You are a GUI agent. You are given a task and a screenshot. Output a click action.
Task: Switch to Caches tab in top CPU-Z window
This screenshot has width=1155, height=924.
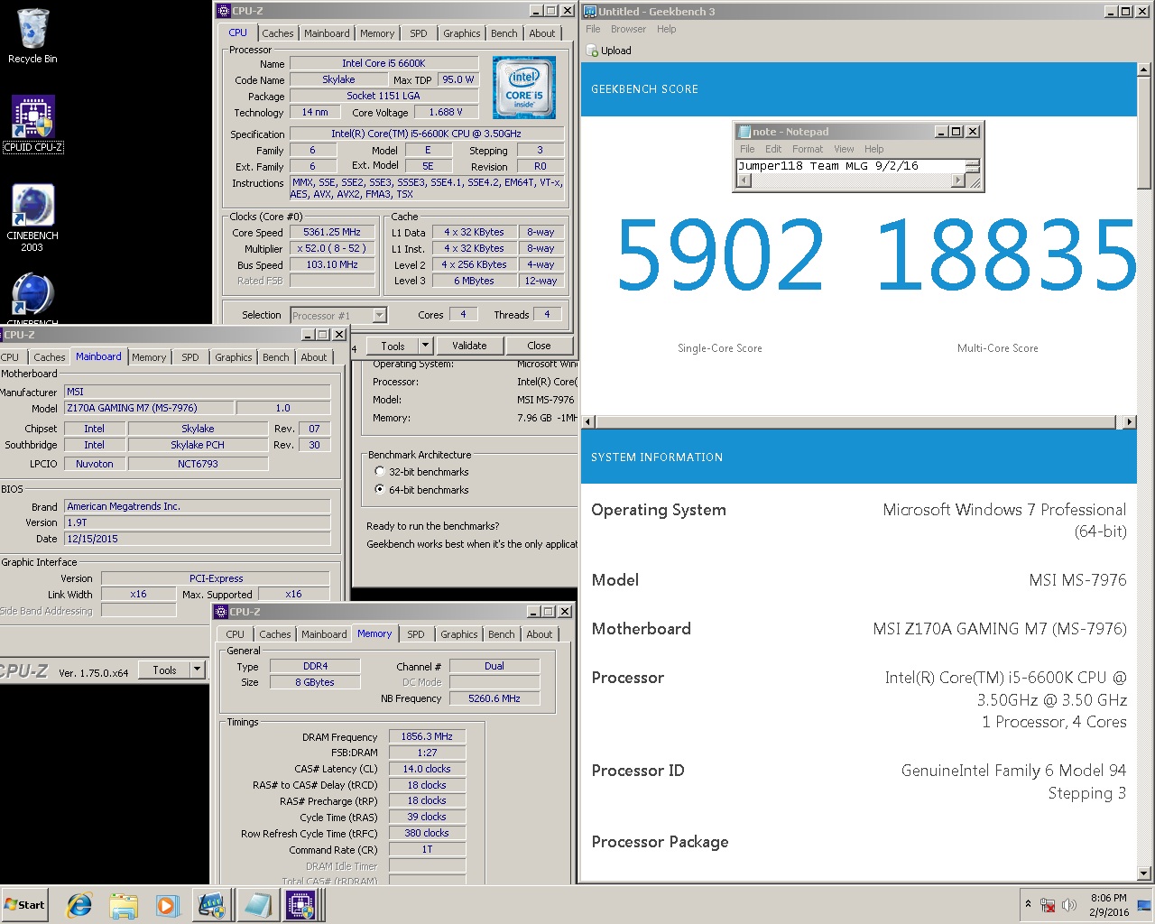click(x=278, y=33)
